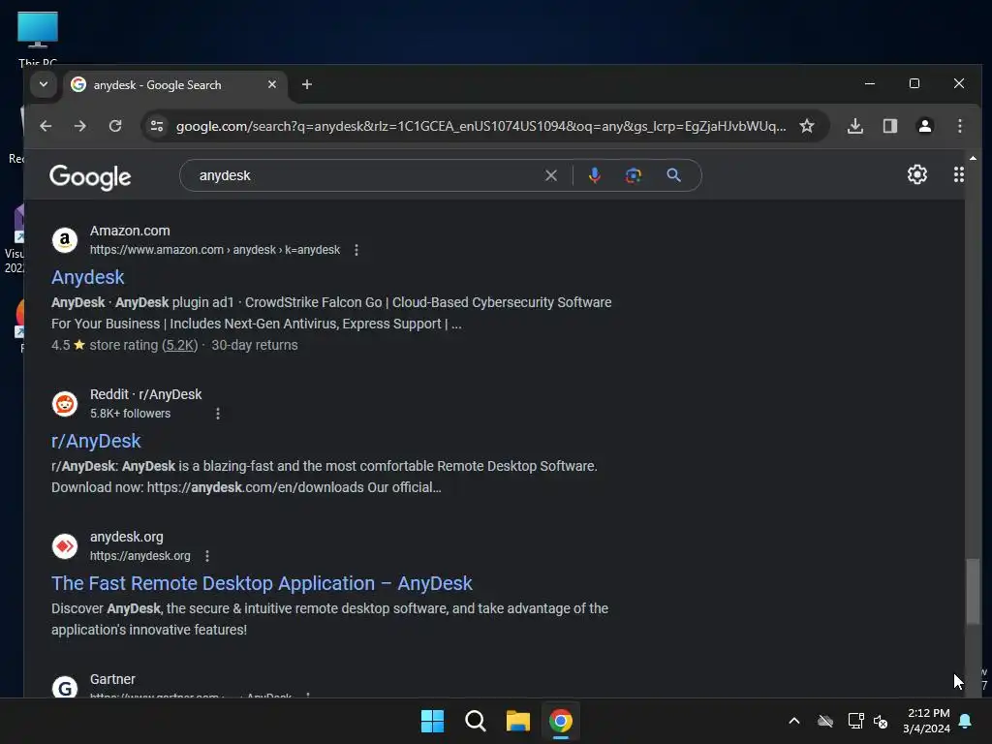Viewport: 992px width, 744px height.
Task: Open the 5.2K store rating link
Action: [179, 346]
